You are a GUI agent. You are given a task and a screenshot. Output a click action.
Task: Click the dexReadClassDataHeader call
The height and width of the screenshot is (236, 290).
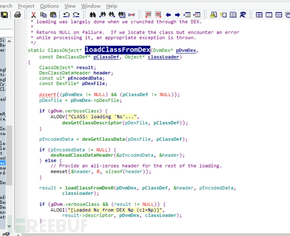[82, 155]
